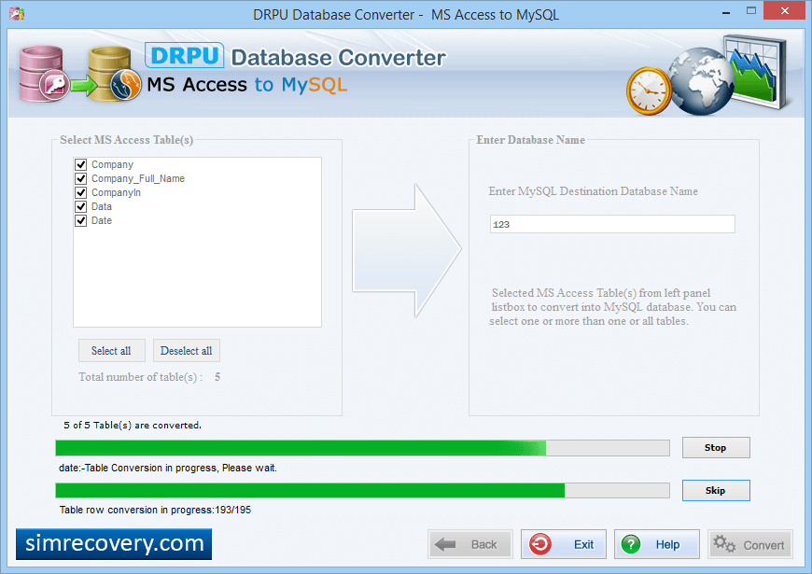Select the Company_Full_Name table name

138,178
